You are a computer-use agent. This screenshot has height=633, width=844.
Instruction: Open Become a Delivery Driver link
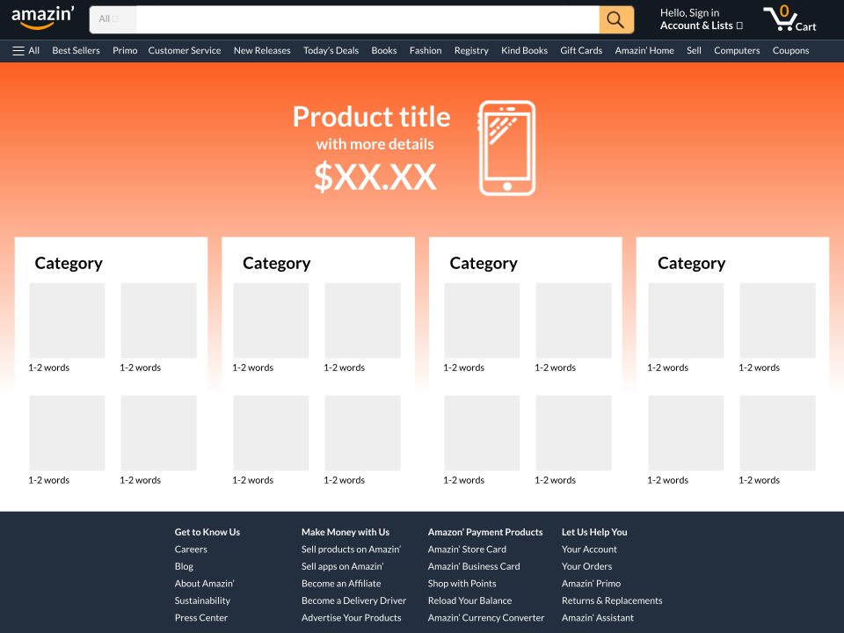pyautogui.click(x=353, y=601)
